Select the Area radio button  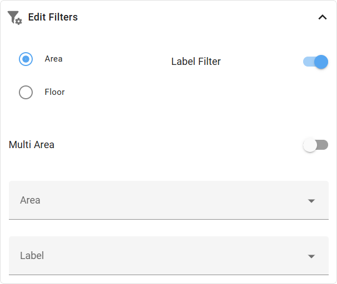26,59
